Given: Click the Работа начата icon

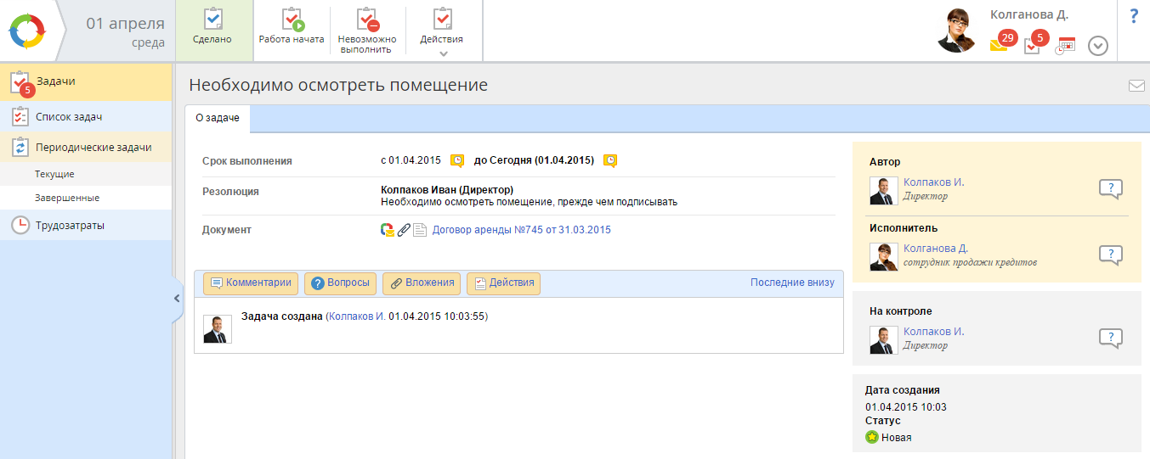Looking at the screenshot, I should click(x=292, y=20).
